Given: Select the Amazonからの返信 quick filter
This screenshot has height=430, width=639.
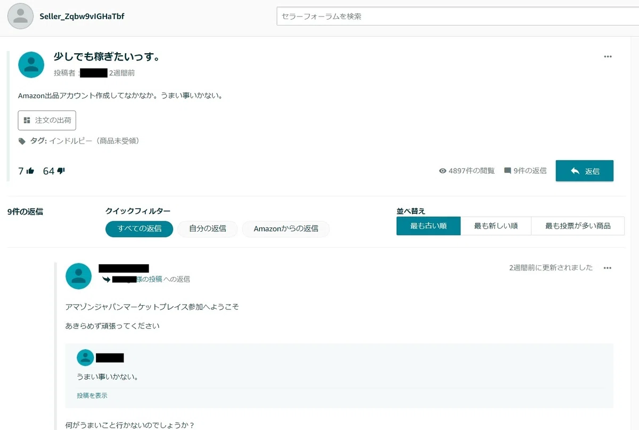Looking at the screenshot, I should pyautogui.click(x=286, y=229).
